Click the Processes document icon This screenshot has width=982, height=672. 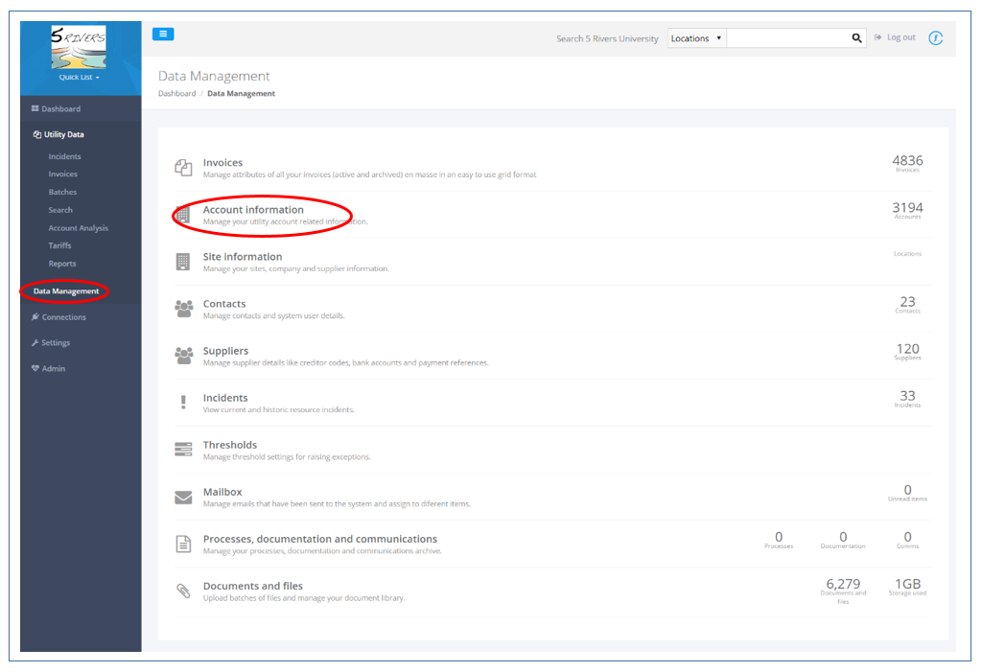click(x=183, y=543)
